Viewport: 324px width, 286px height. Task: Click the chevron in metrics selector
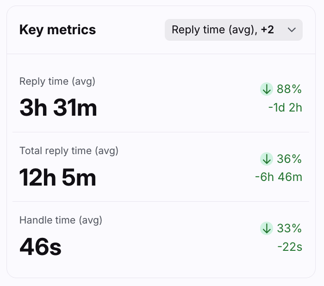click(292, 30)
